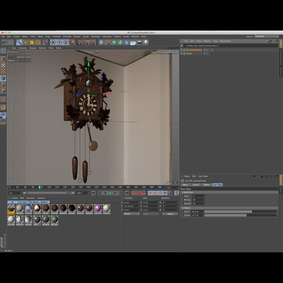Viewport: 283px width, 283px height.
Task: Click the Apply button
Action: [170, 214]
